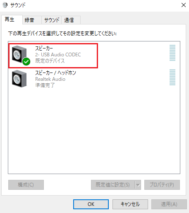Click the 構成(C) button
This screenshot has height=213, width=189.
click(x=26, y=185)
